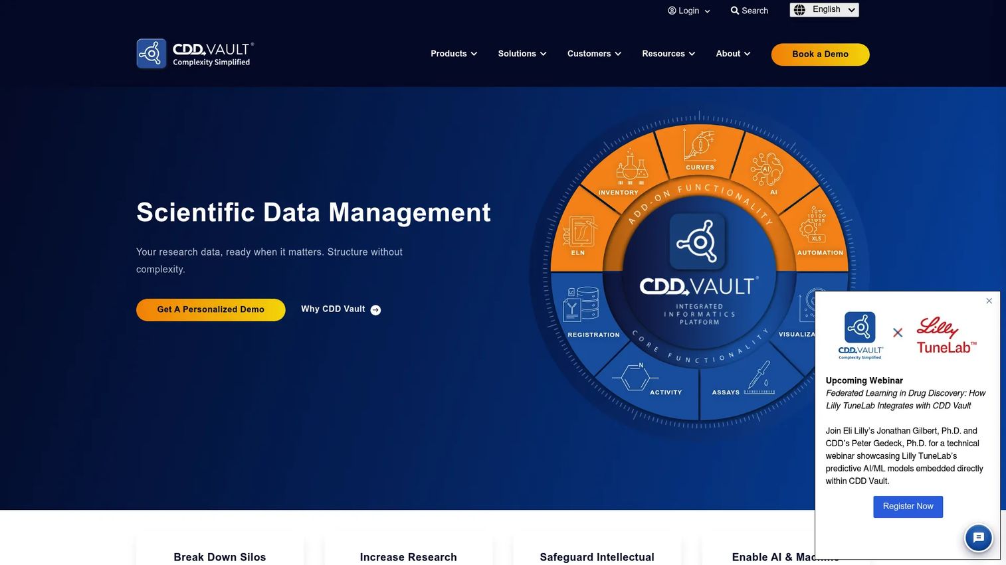Open the Customers dropdown menu
Viewport: 1006px width, 565px height.
point(594,54)
